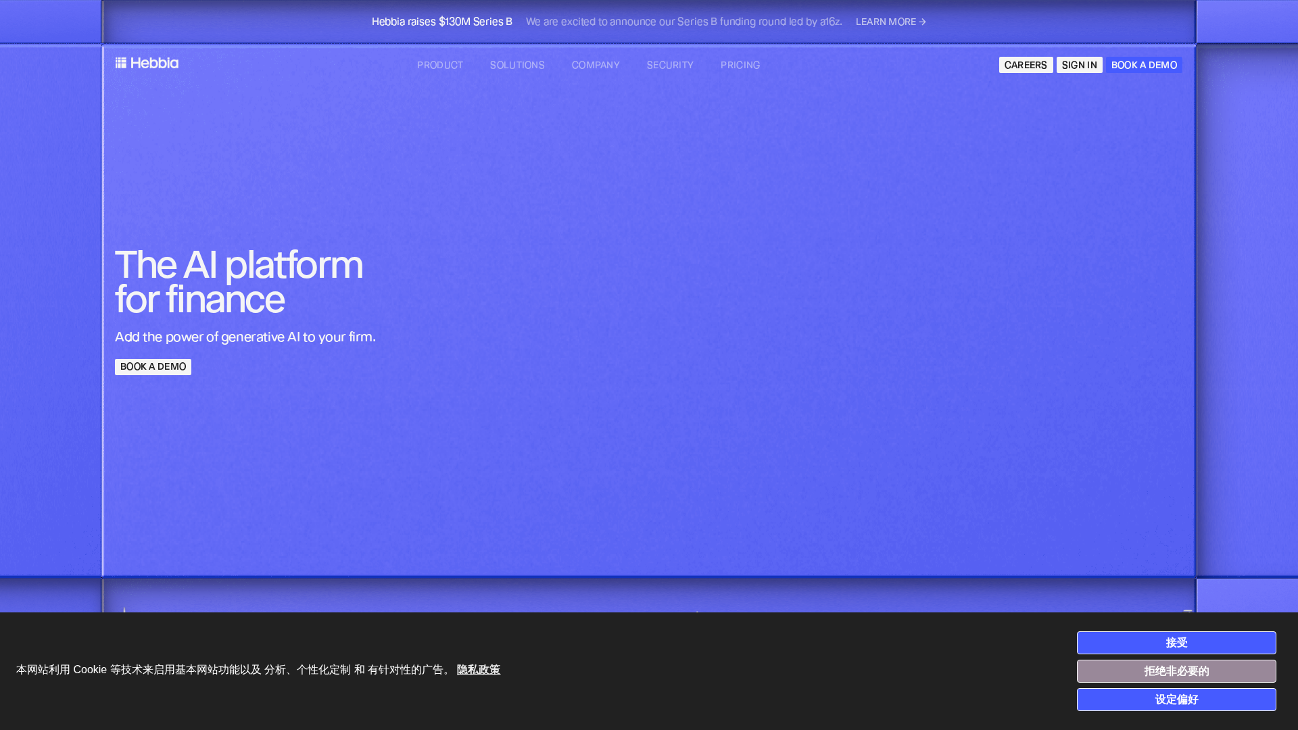Select PRICING in the navigation bar

(740, 65)
